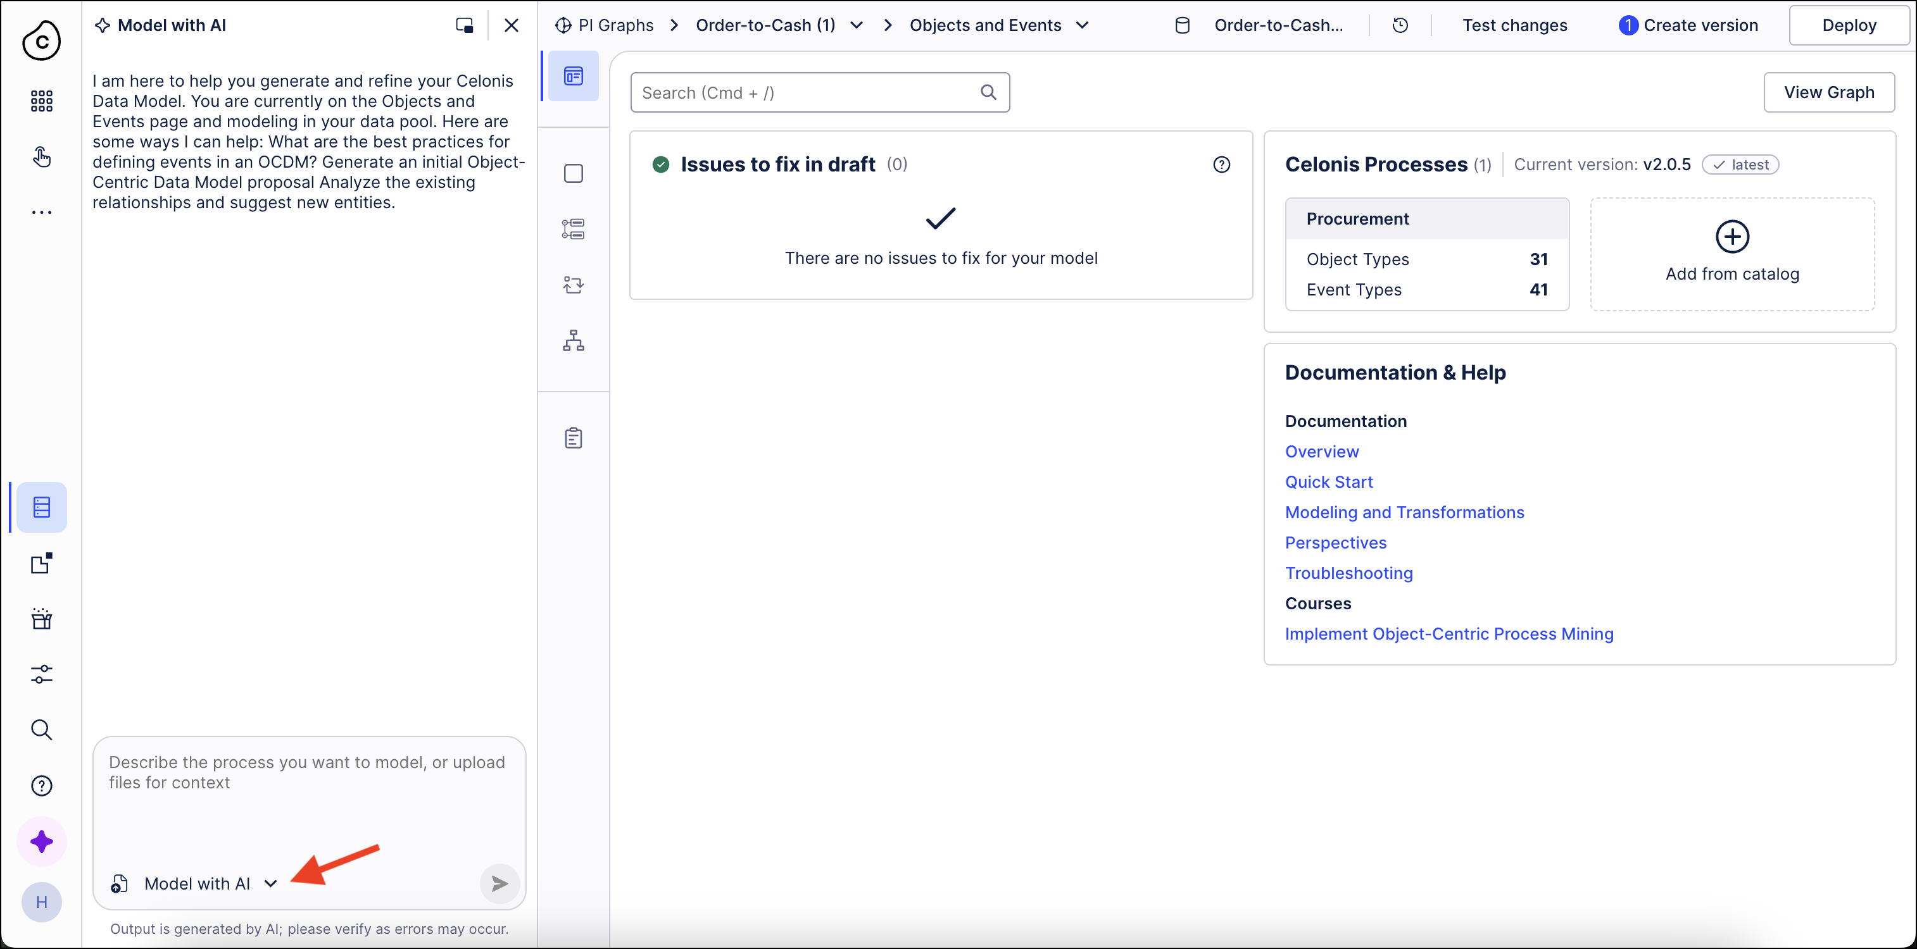The width and height of the screenshot is (1917, 949).
Task: Focus the Search (Cmd + /) field
Action: (819, 92)
